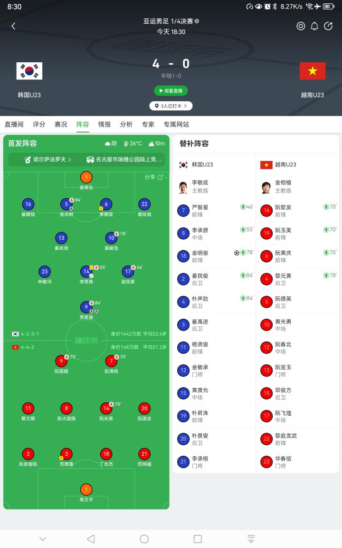Tap the Vietnam flag logo
The image size is (342, 548).
tap(313, 71)
